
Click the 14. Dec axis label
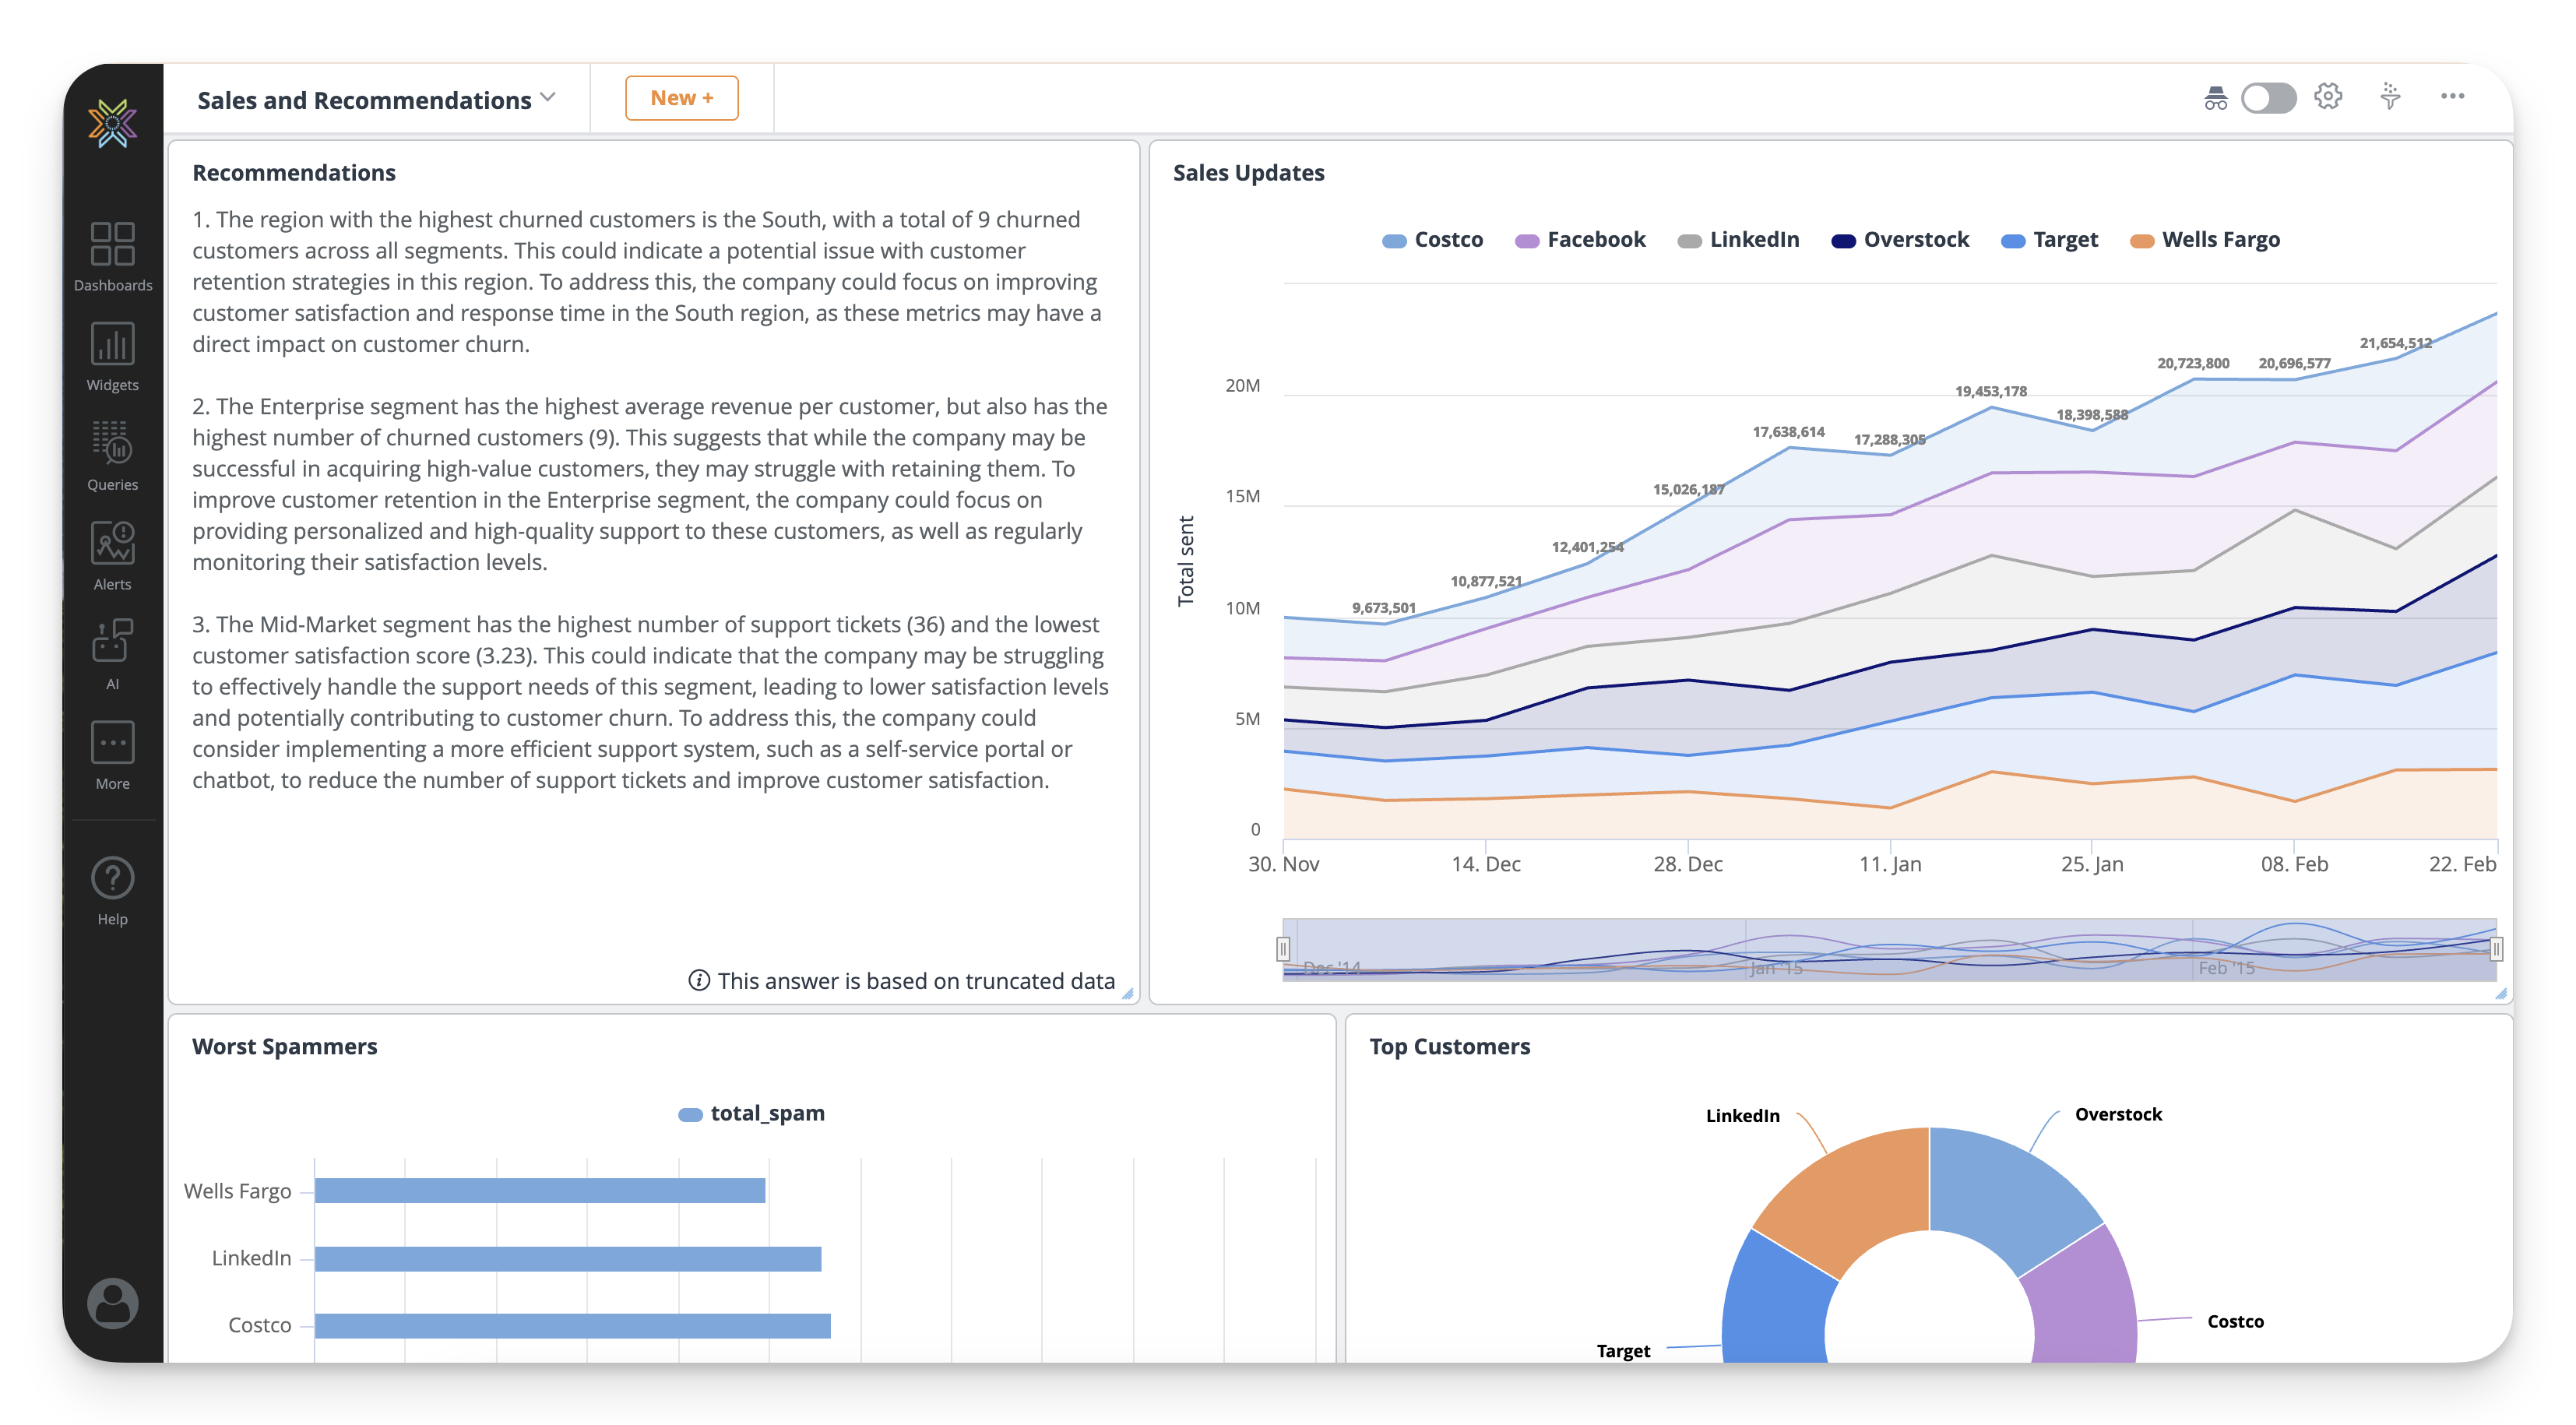click(1485, 864)
